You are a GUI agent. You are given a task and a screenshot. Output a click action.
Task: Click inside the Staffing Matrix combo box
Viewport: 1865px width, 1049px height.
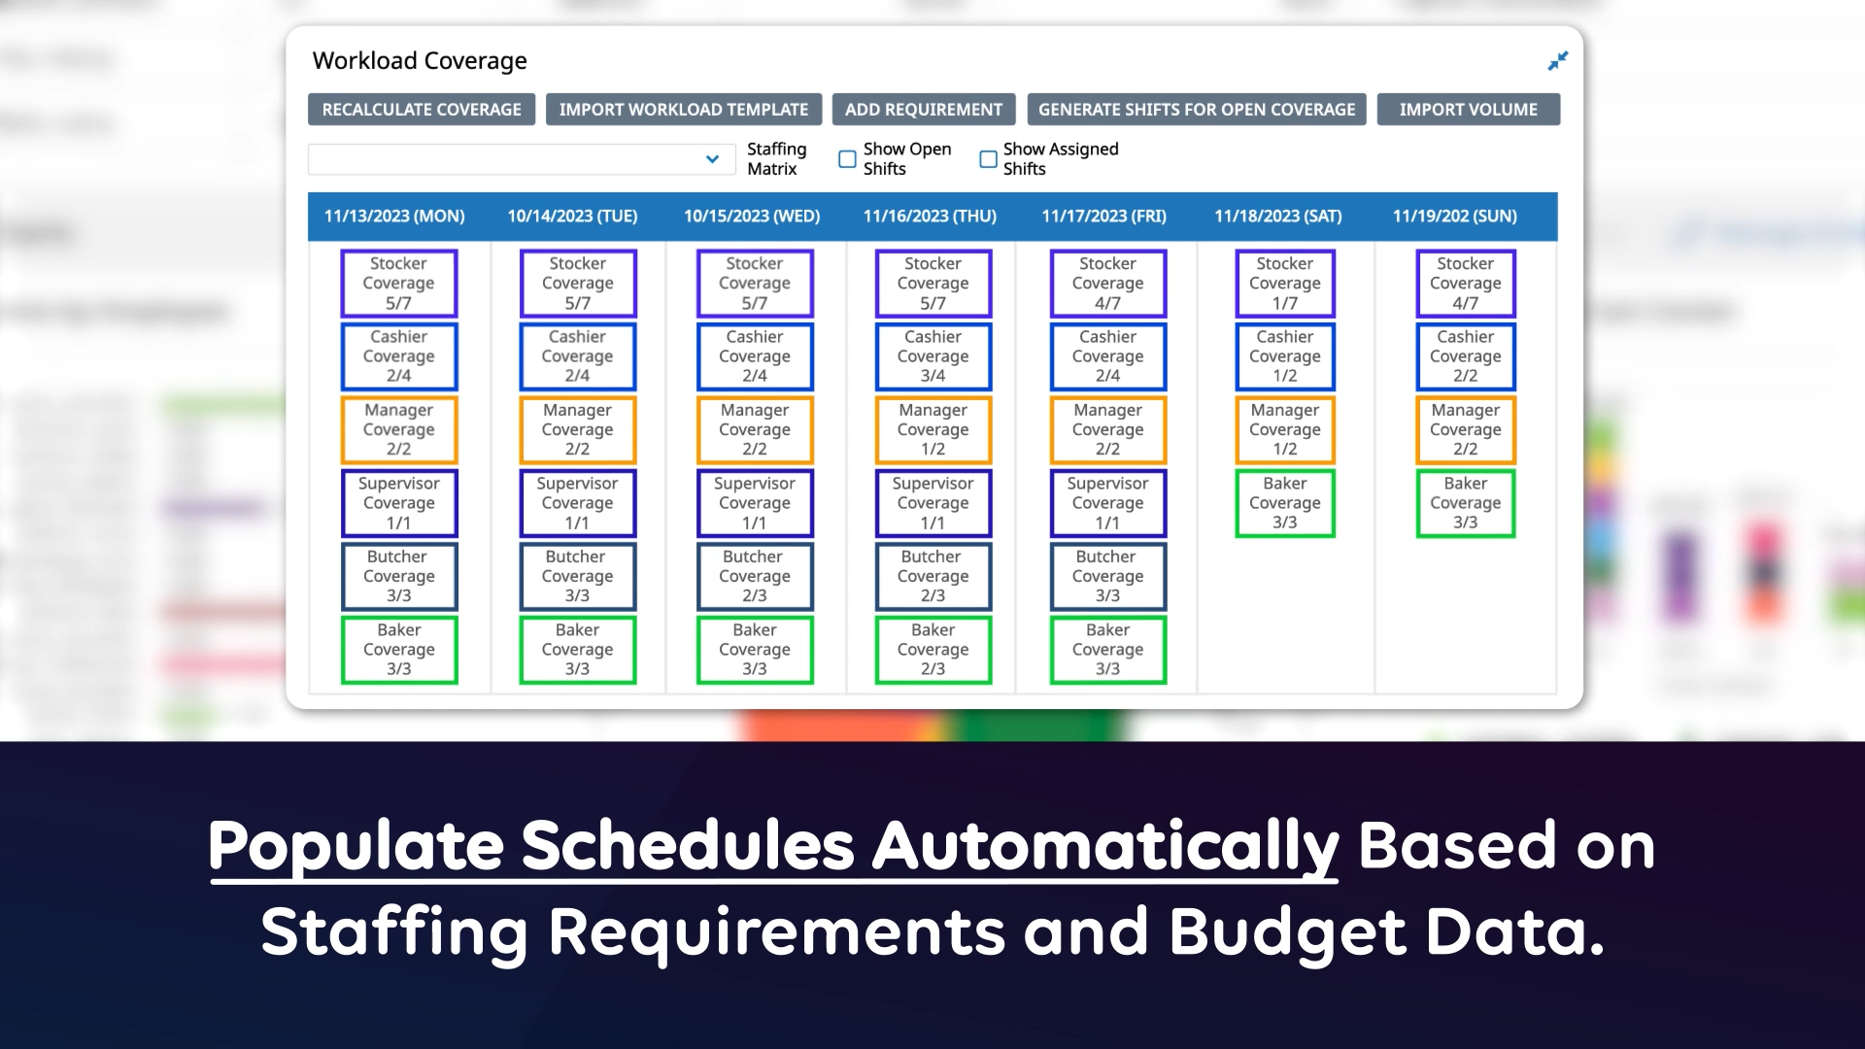(505, 159)
